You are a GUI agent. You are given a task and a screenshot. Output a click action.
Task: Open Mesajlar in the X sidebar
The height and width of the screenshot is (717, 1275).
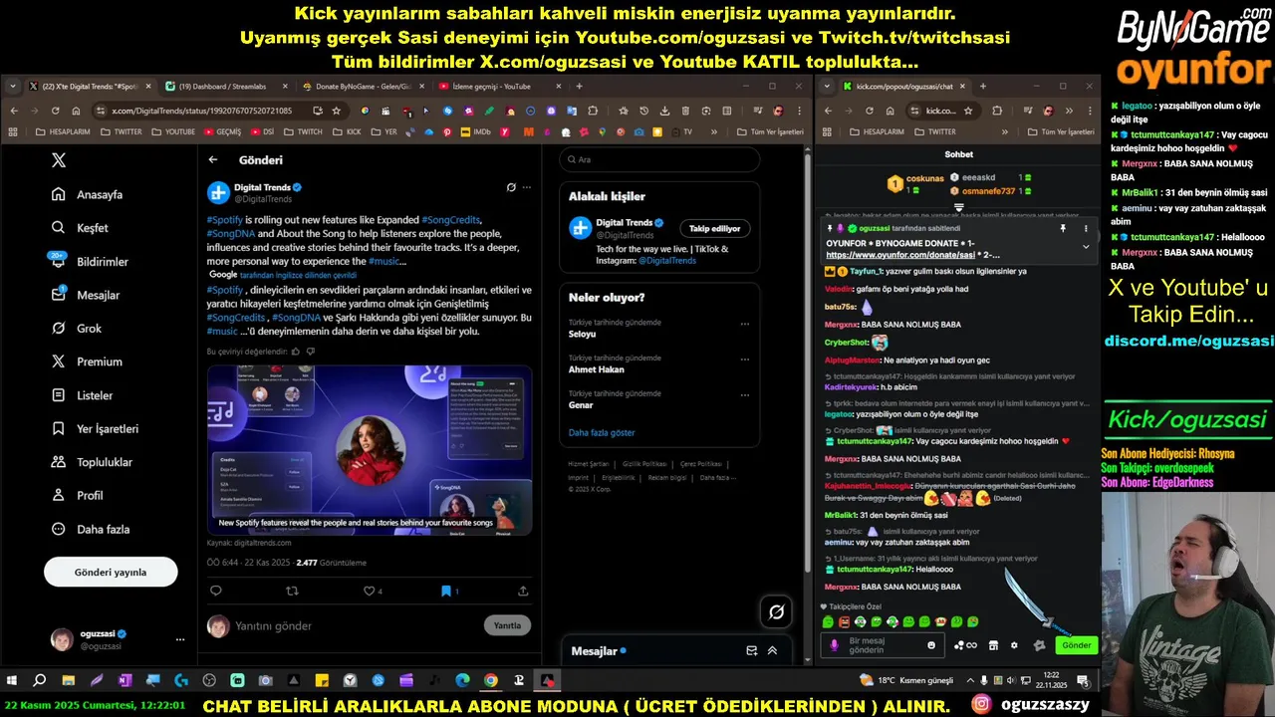coord(86,295)
